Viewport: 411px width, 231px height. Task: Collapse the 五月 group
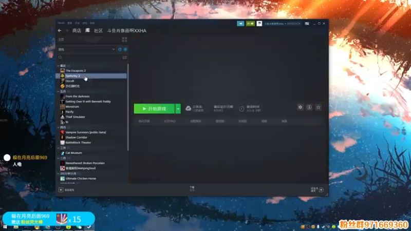[58, 91]
